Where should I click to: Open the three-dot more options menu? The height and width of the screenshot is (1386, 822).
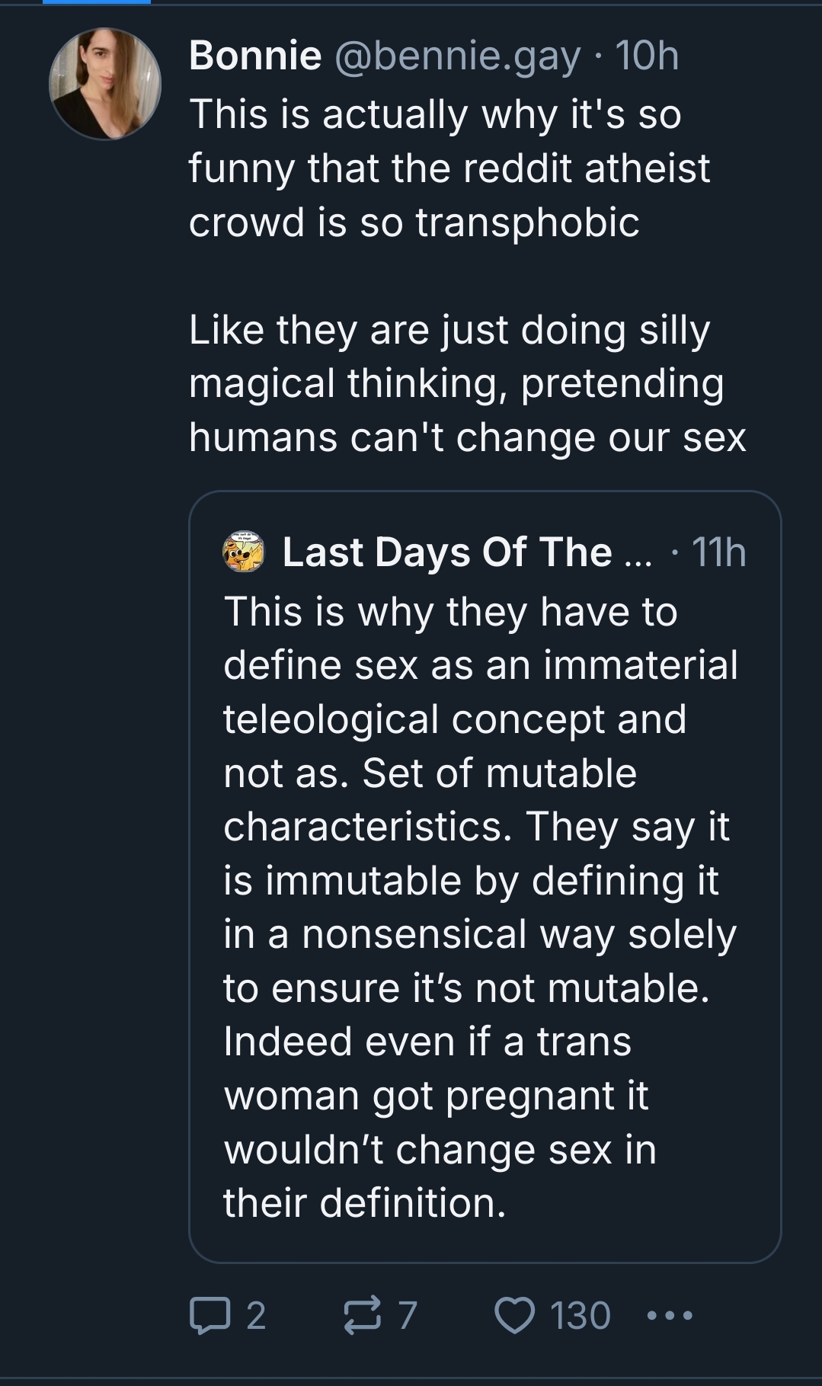pos(670,1316)
